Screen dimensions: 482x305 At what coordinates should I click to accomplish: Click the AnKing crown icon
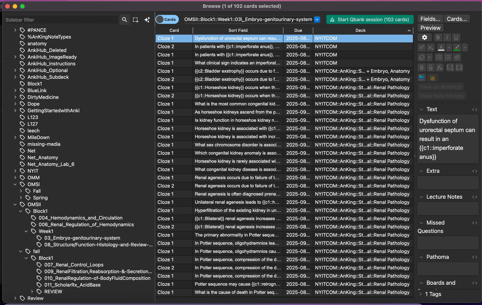pyautogui.click(x=432, y=78)
